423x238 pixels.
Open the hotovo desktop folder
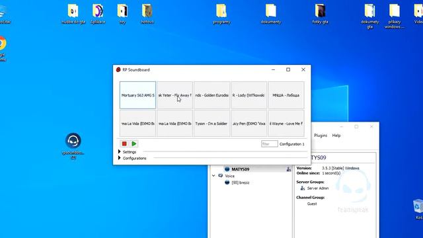pos(147,14)
